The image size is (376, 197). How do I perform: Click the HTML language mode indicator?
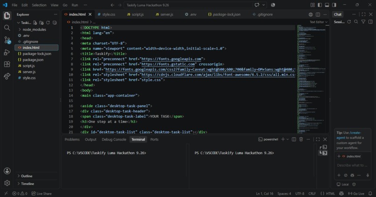coord(330,193)
